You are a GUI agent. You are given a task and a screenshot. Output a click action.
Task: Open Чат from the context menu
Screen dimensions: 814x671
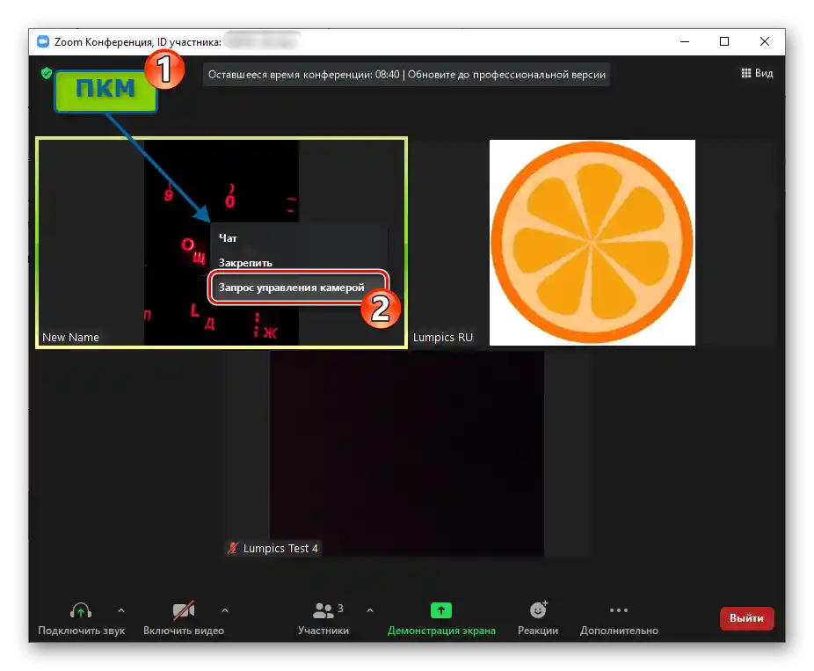[x=229, y=237]
